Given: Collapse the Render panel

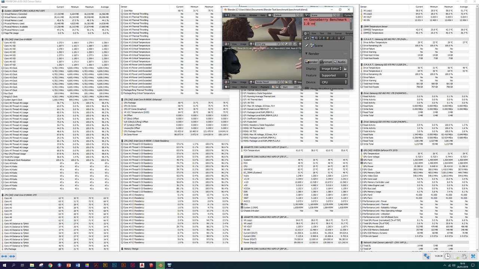Looking at the screenshot, I should coord(306,54).
